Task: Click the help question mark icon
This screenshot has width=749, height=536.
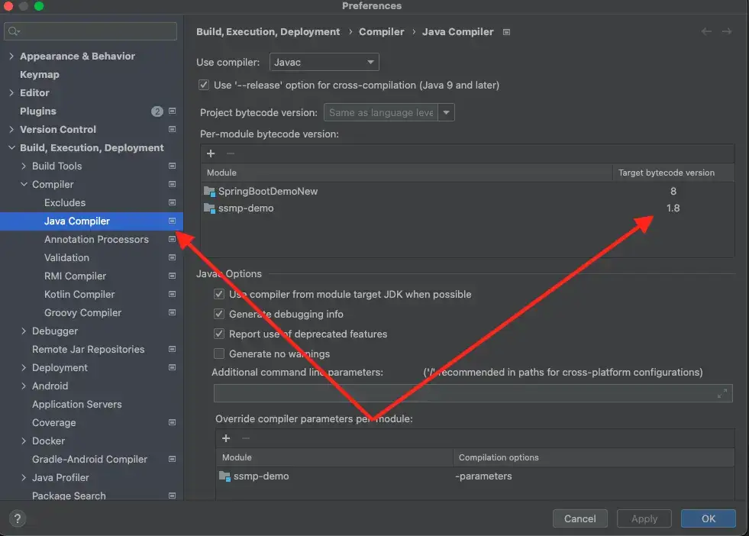Action: coord(18,518)
